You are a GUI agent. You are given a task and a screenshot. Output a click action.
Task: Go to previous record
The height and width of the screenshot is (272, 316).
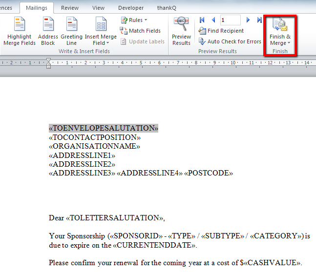[213, 20]
